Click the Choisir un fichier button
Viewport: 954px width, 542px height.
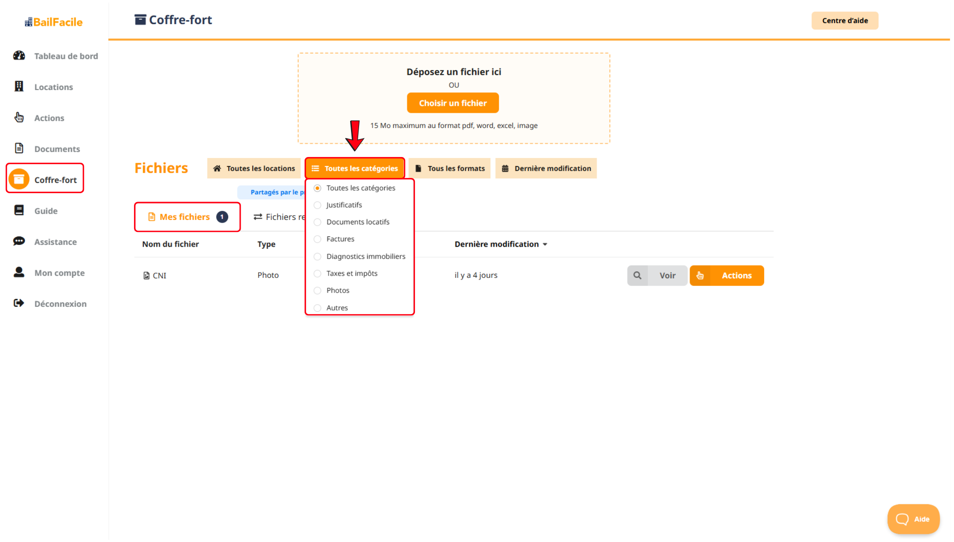click(x=452, y=103)
